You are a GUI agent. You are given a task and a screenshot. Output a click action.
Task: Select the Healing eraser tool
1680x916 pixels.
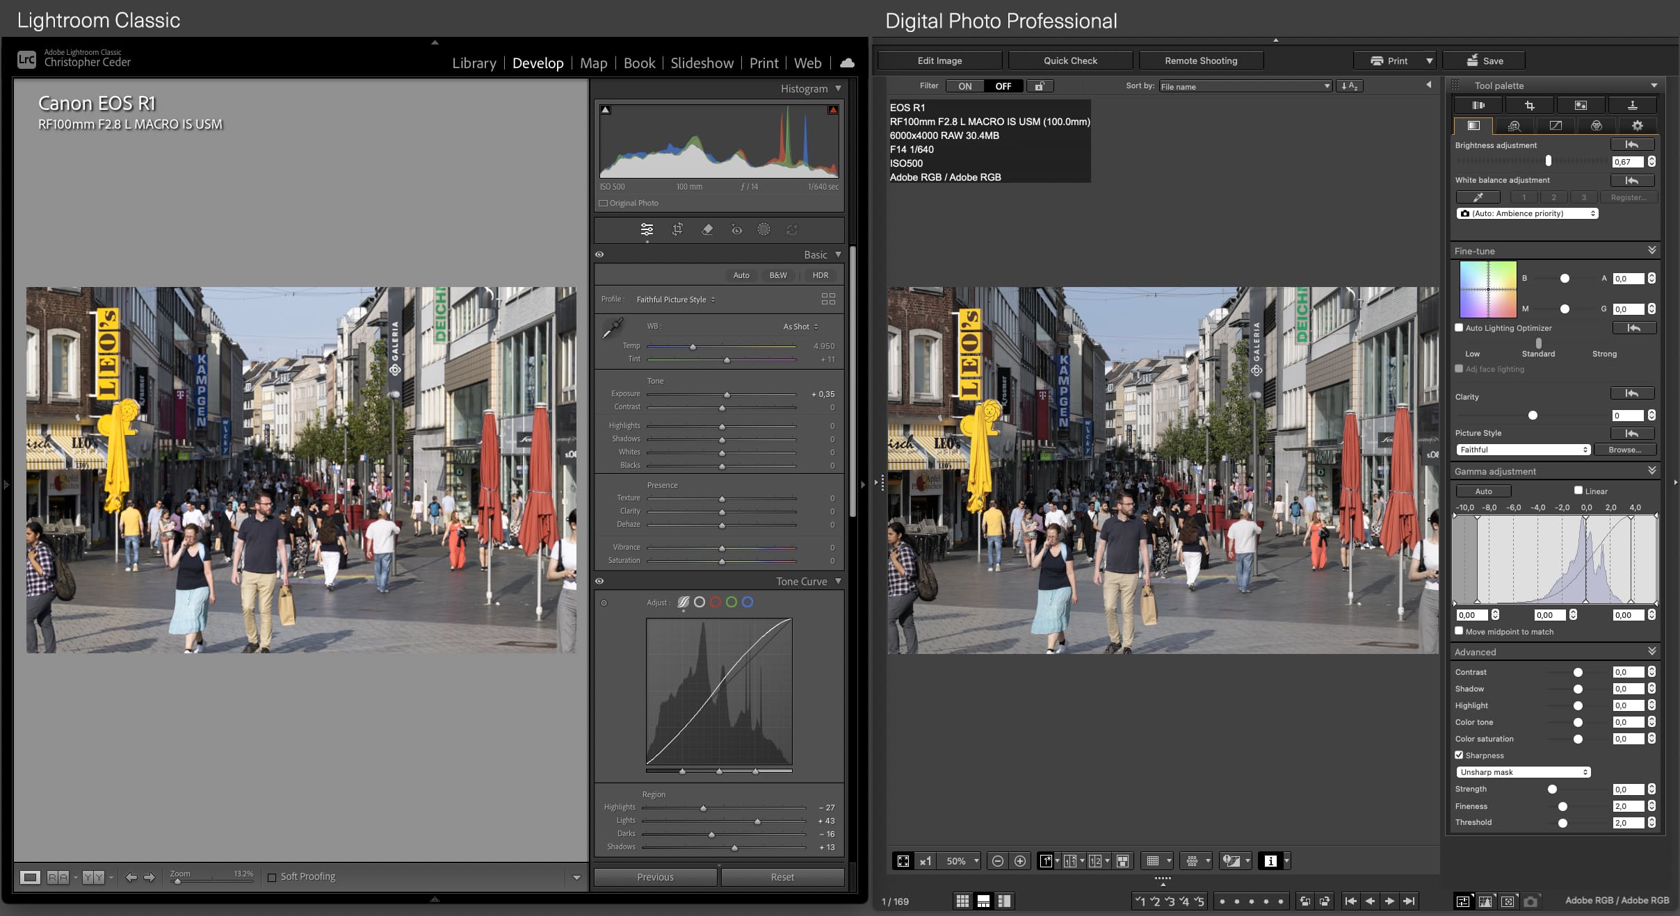pyautogui.click(x=707, y=229)
